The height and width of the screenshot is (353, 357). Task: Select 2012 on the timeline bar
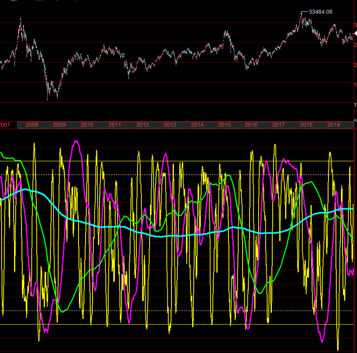[142, 125]
